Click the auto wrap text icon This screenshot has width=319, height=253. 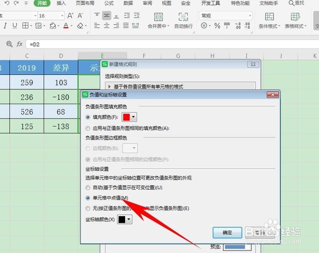(183, 17)
